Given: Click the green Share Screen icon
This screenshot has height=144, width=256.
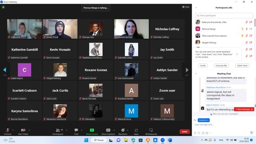Looking at the screenshot, I should click(92, 130).
